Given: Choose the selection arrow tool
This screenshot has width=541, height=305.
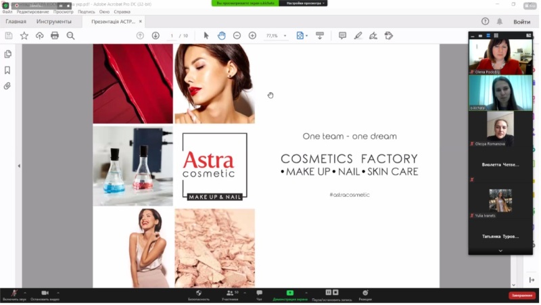Looking at the screenshot, I should tap(206, 36).
